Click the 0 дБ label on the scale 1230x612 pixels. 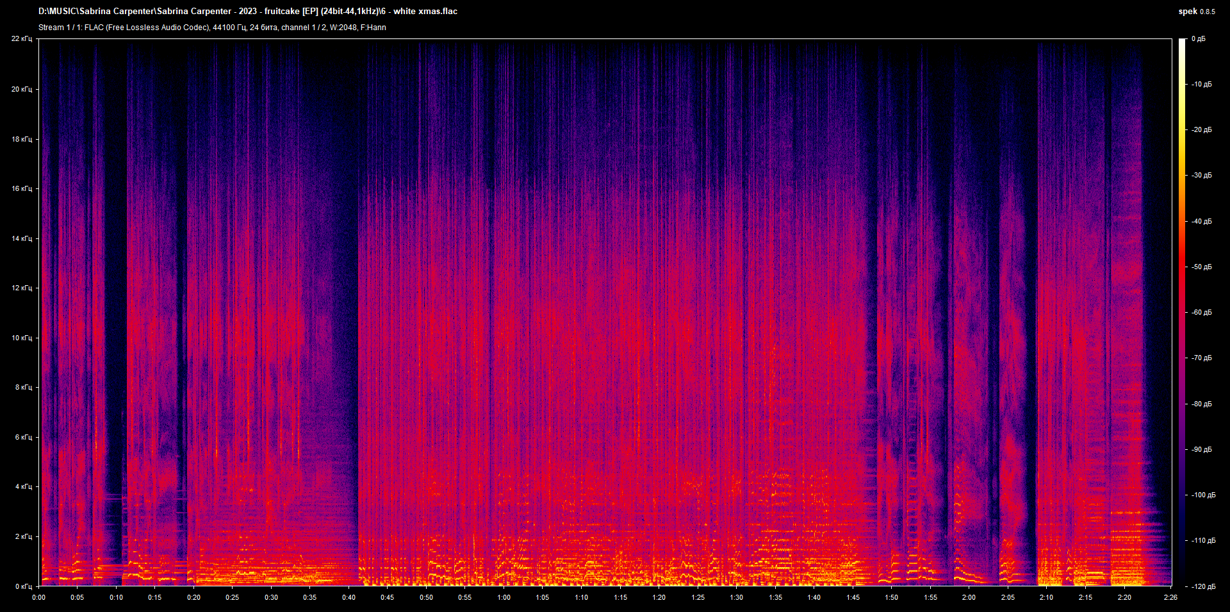point(1199,38)
